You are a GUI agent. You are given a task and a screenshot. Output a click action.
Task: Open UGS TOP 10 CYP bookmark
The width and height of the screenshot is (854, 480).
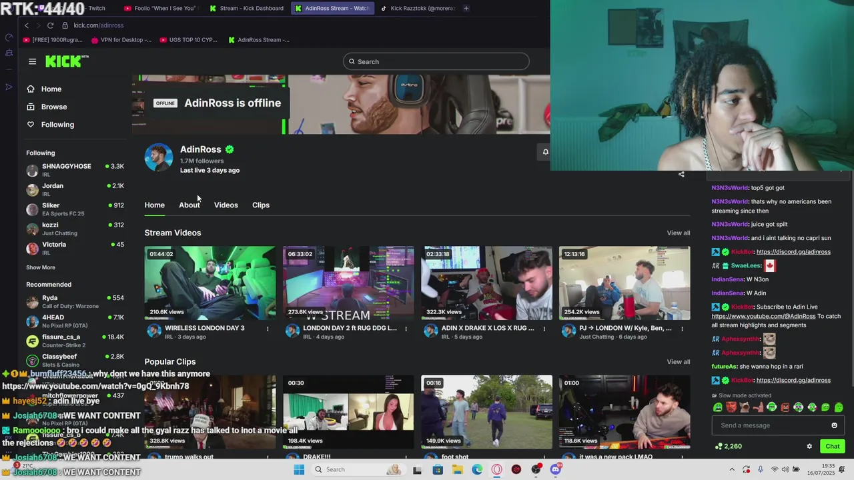click(189, 40)
